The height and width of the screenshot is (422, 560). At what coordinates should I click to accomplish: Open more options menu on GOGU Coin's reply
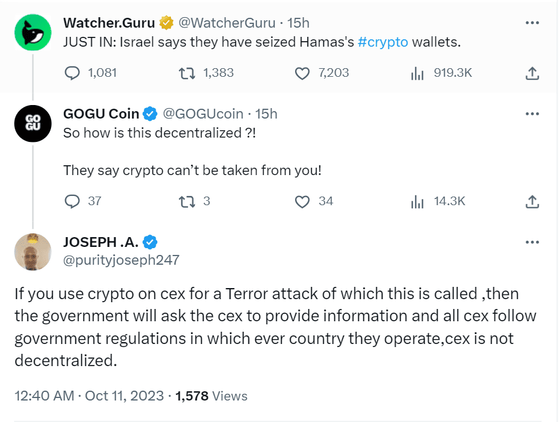pos(532,113)
